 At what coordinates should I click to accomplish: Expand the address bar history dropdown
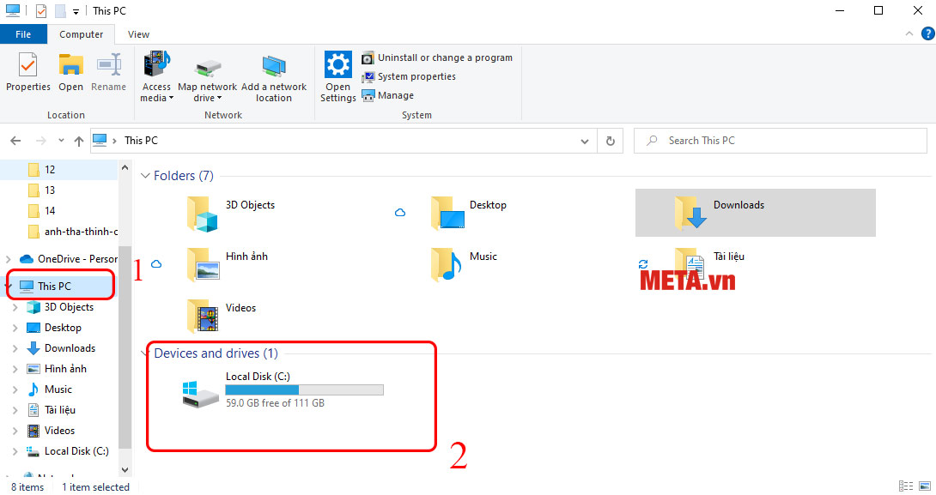(585, 141)
